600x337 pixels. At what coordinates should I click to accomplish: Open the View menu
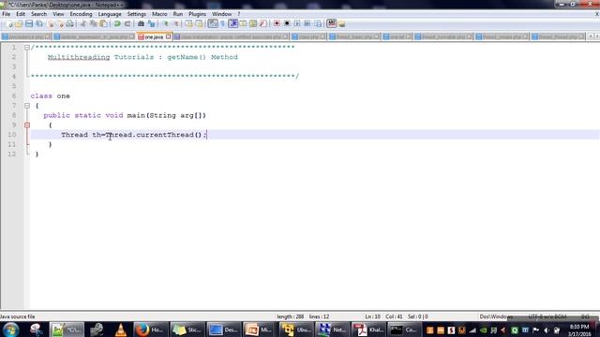click(58, 14)
